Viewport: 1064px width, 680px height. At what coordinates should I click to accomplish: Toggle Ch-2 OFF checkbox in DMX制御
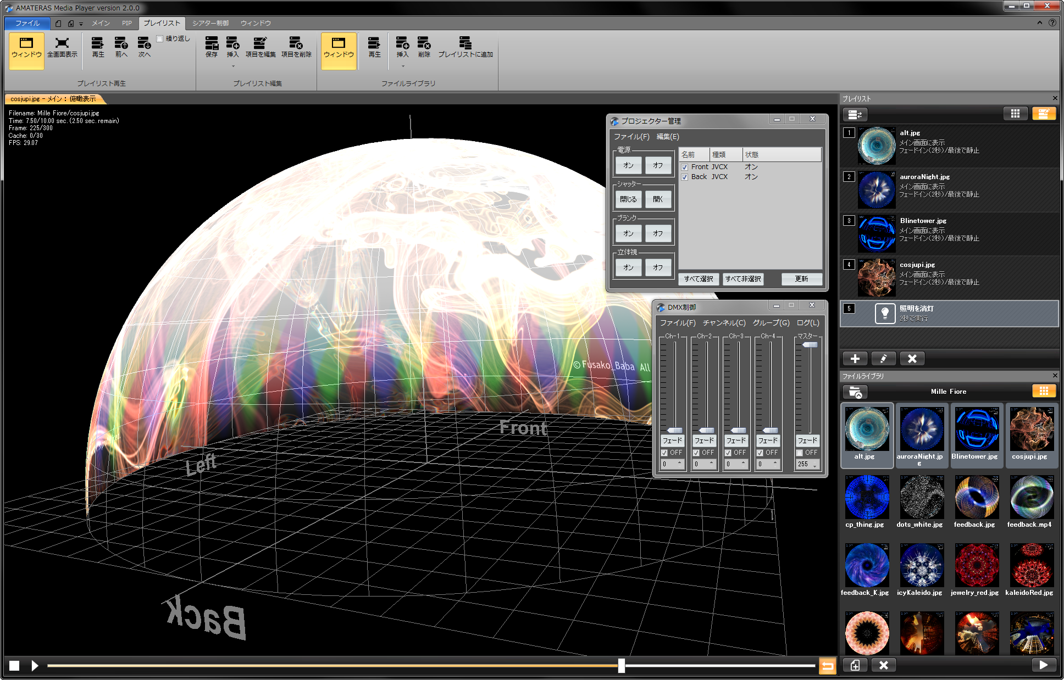[x=696, y=453]
